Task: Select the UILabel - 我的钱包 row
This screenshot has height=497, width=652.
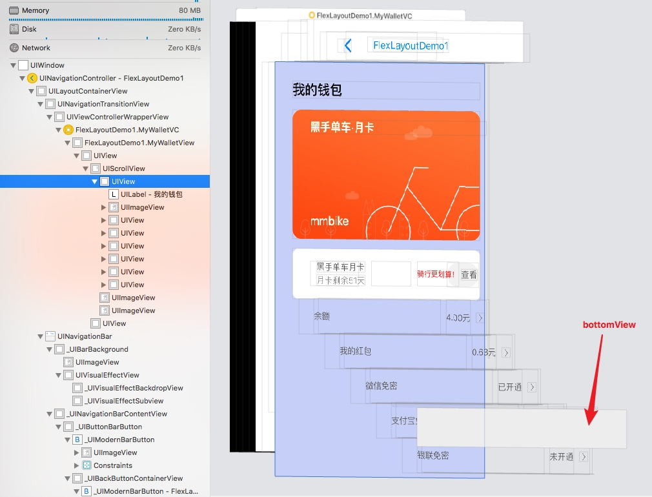Action: [x=105, y=194]
